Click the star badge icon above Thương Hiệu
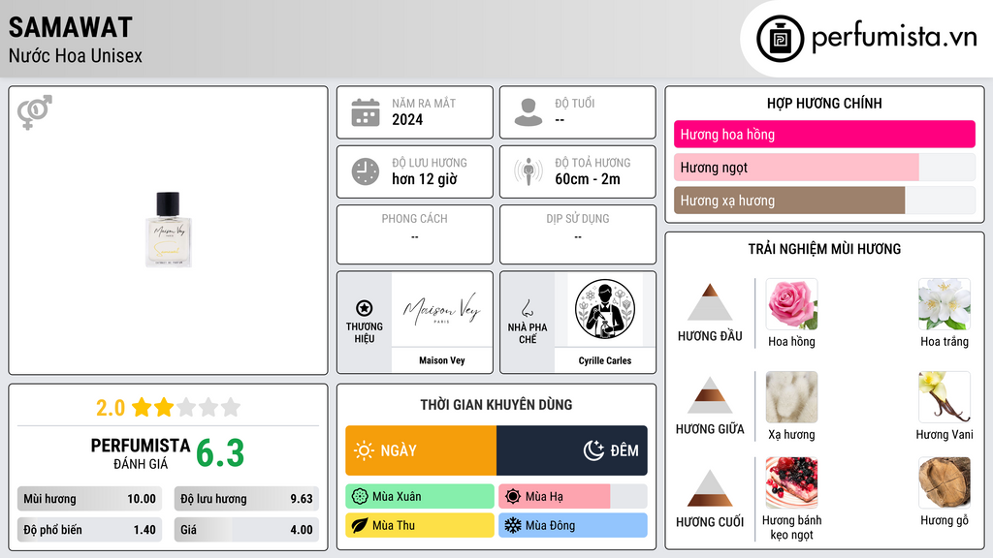 click(x=365, y=308)
